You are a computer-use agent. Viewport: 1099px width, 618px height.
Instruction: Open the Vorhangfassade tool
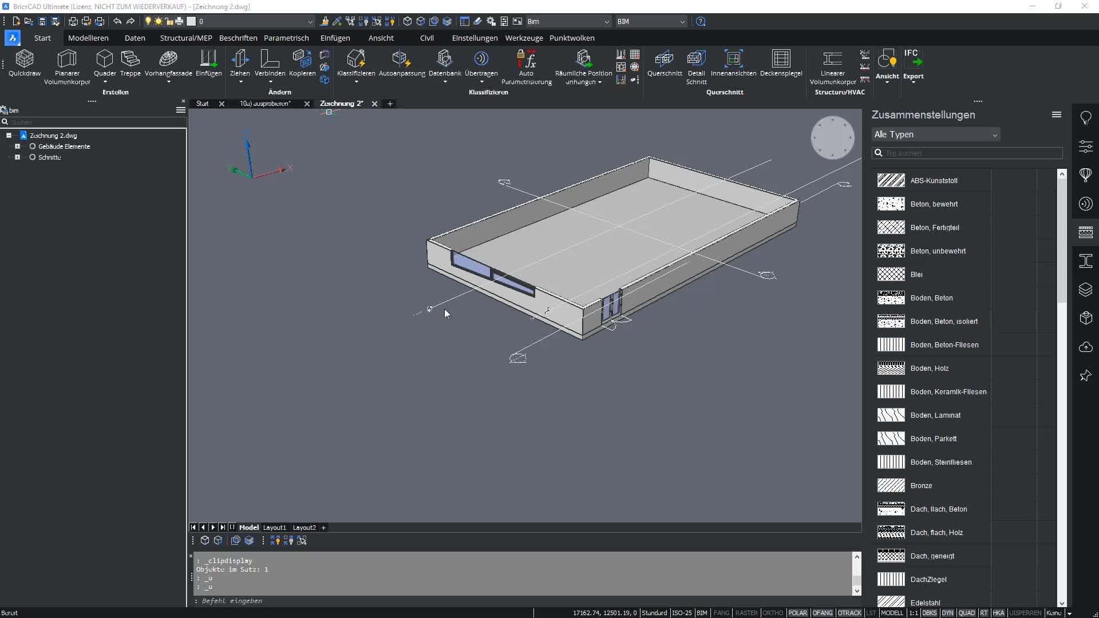click(168, 63)
